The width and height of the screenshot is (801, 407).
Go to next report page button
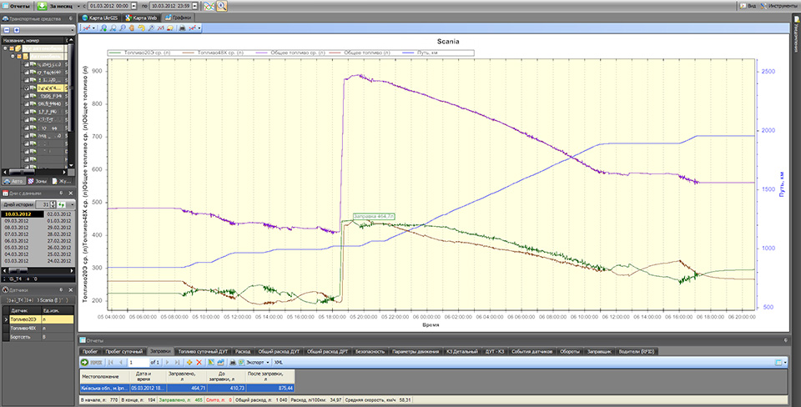point(167,362)
